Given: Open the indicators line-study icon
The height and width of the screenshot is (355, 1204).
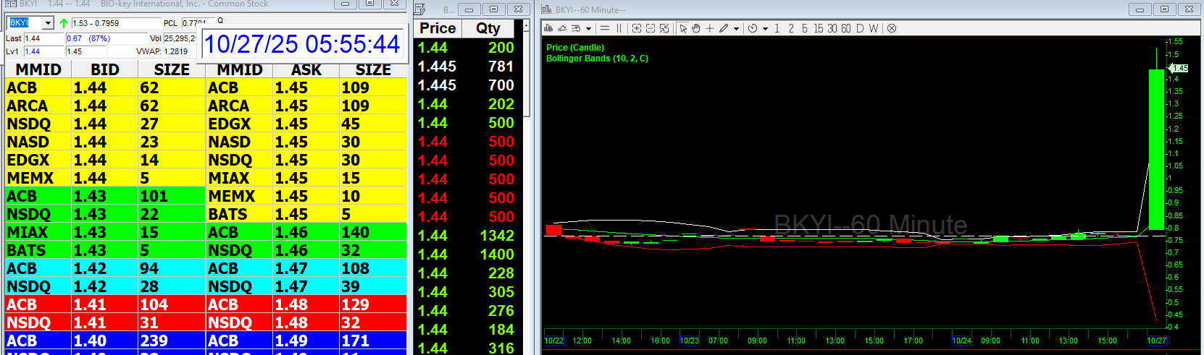Looking at the screenshot, I should [562, 28].
